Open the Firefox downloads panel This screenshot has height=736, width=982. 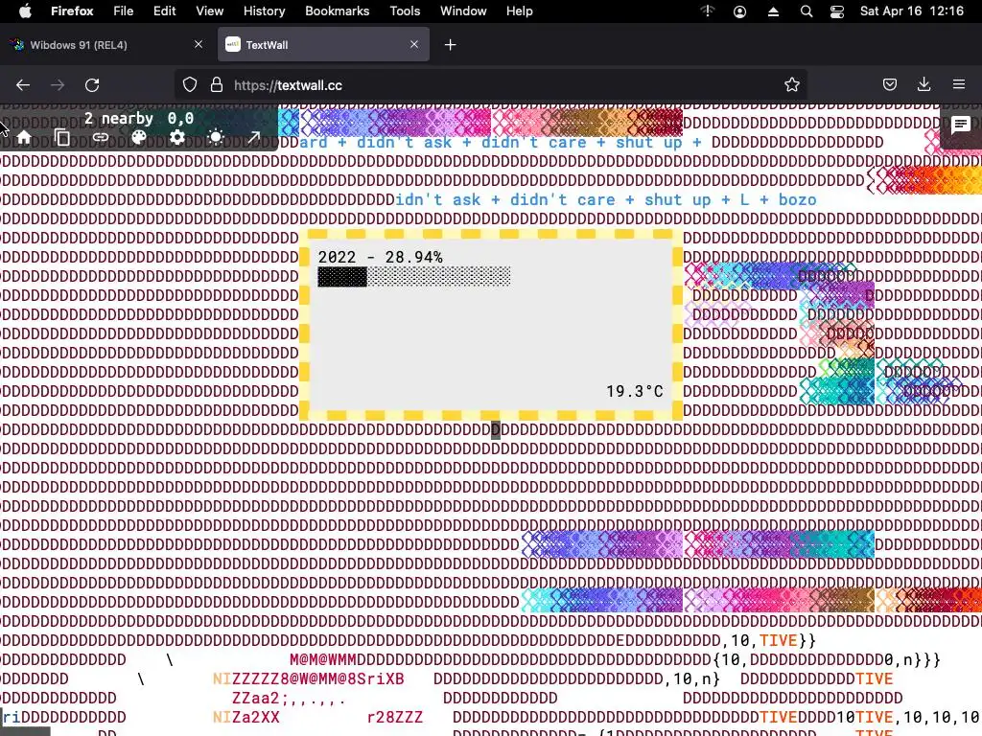tap(924, 85)
